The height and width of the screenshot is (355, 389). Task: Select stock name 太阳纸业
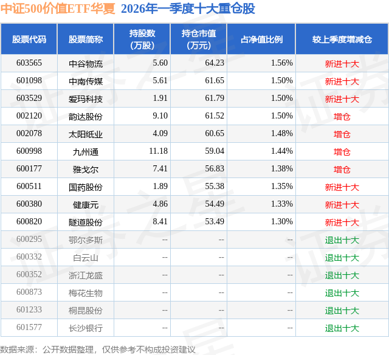pyautogui.click(x=86, y=134)
